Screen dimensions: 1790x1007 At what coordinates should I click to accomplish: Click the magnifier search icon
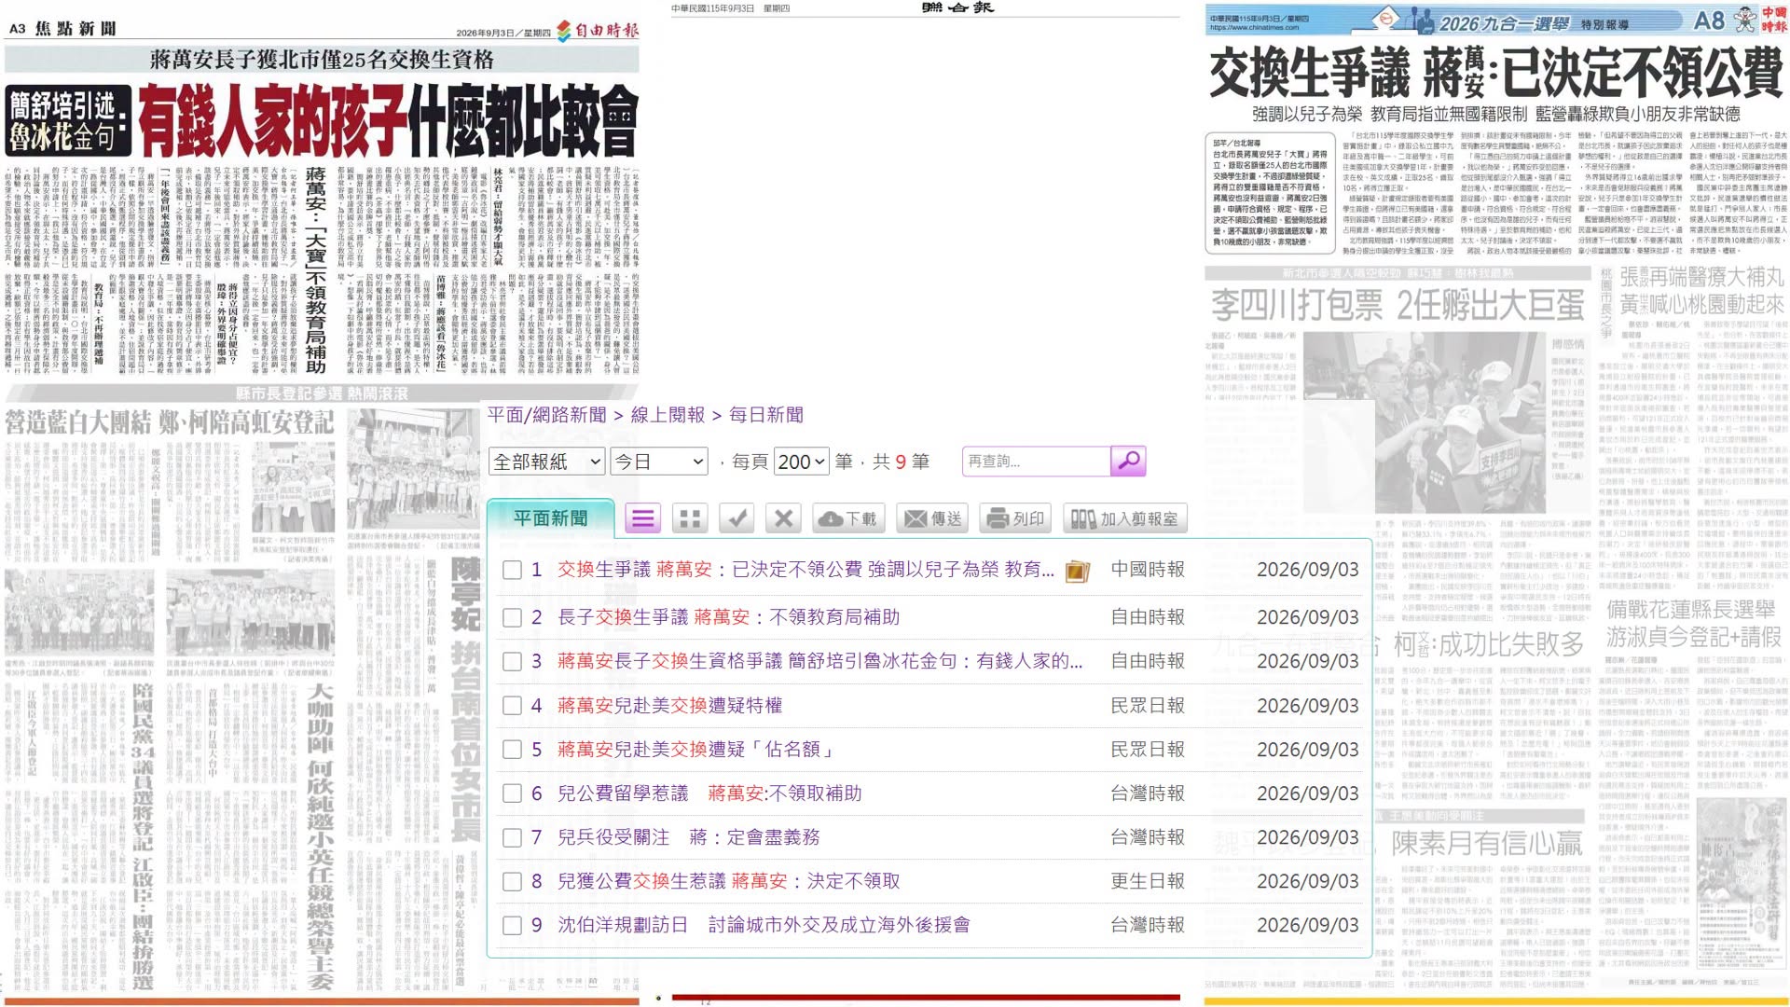pos(1128,461)
